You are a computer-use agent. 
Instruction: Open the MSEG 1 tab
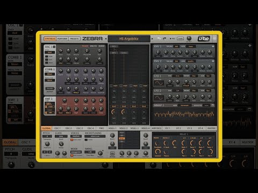click(x=112, y=128)
